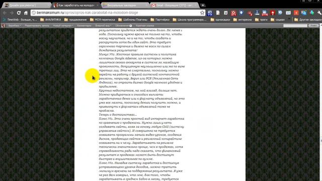Open the социал bookmarks folder
The image size is (322, 181).
point(278,20)
